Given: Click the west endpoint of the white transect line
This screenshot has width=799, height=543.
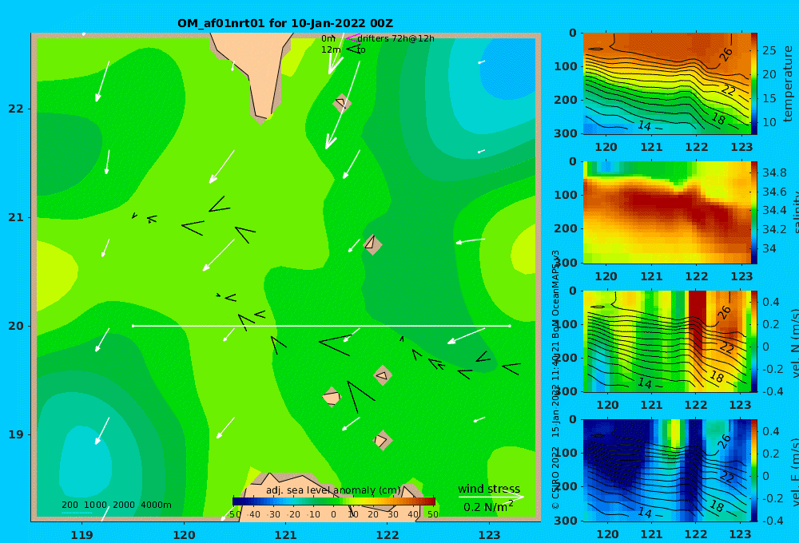Looking at the screenshot, I should tap(133, 326).
